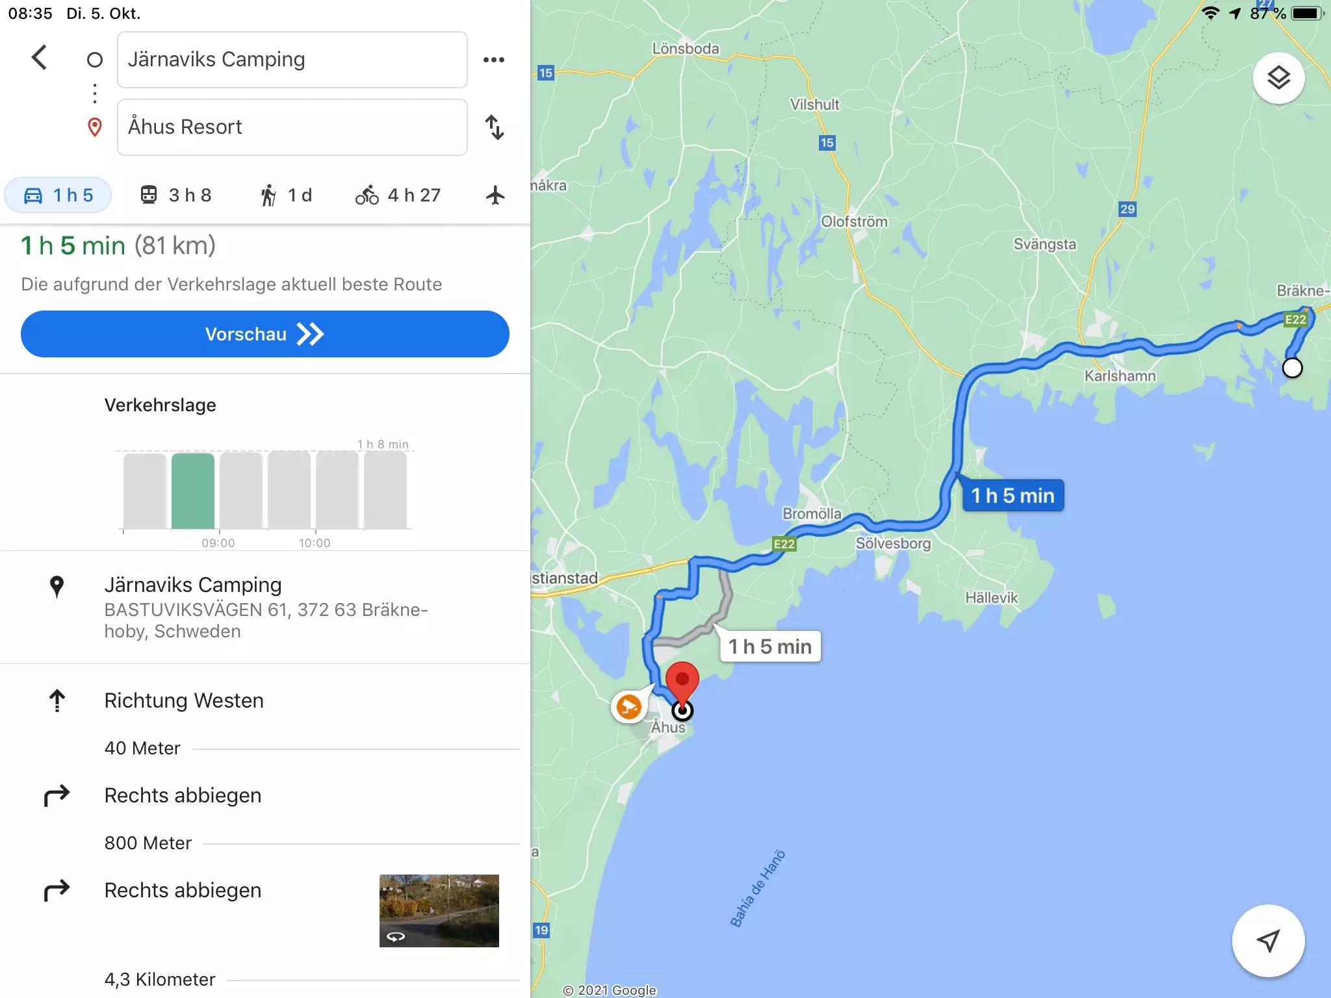
Task: Choose cycling mode 4 h 27
Action: click(x=398, y=195)
